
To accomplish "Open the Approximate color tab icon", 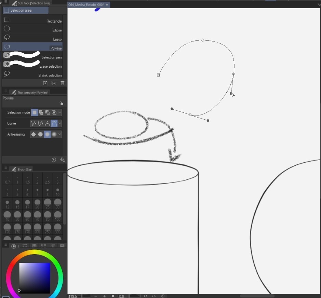I will click(53, 246).
